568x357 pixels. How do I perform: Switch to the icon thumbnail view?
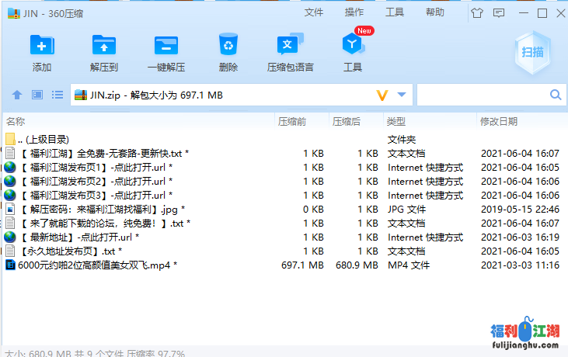(37, 95)
